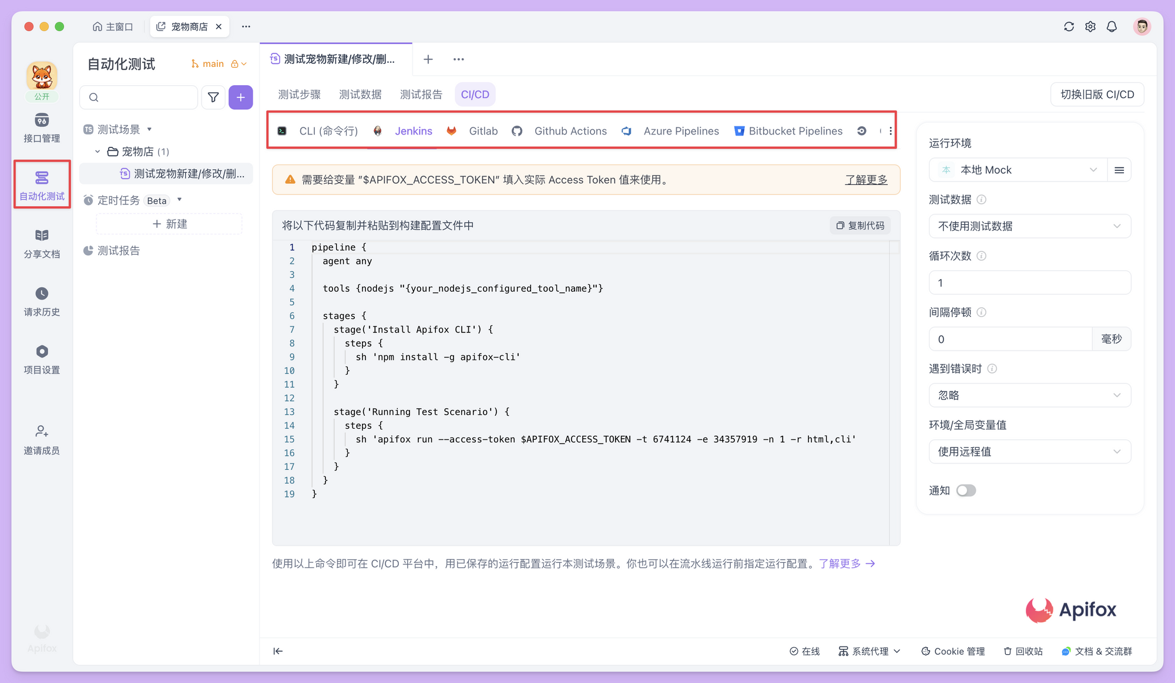Switch to the 测试报告 tab
This screenshot has width=1175, height=683.
pyautogui.click(x=421, y=94)
